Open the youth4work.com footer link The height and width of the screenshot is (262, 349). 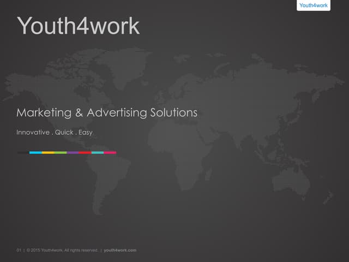120,251
